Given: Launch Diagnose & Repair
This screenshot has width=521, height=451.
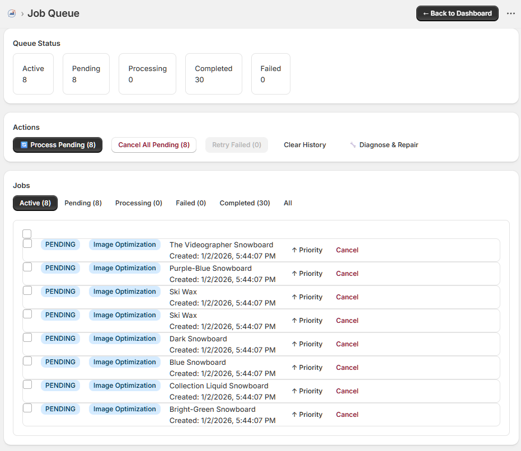Looking at the screenshot, I should pyautogui.click(x=384, y=145).
